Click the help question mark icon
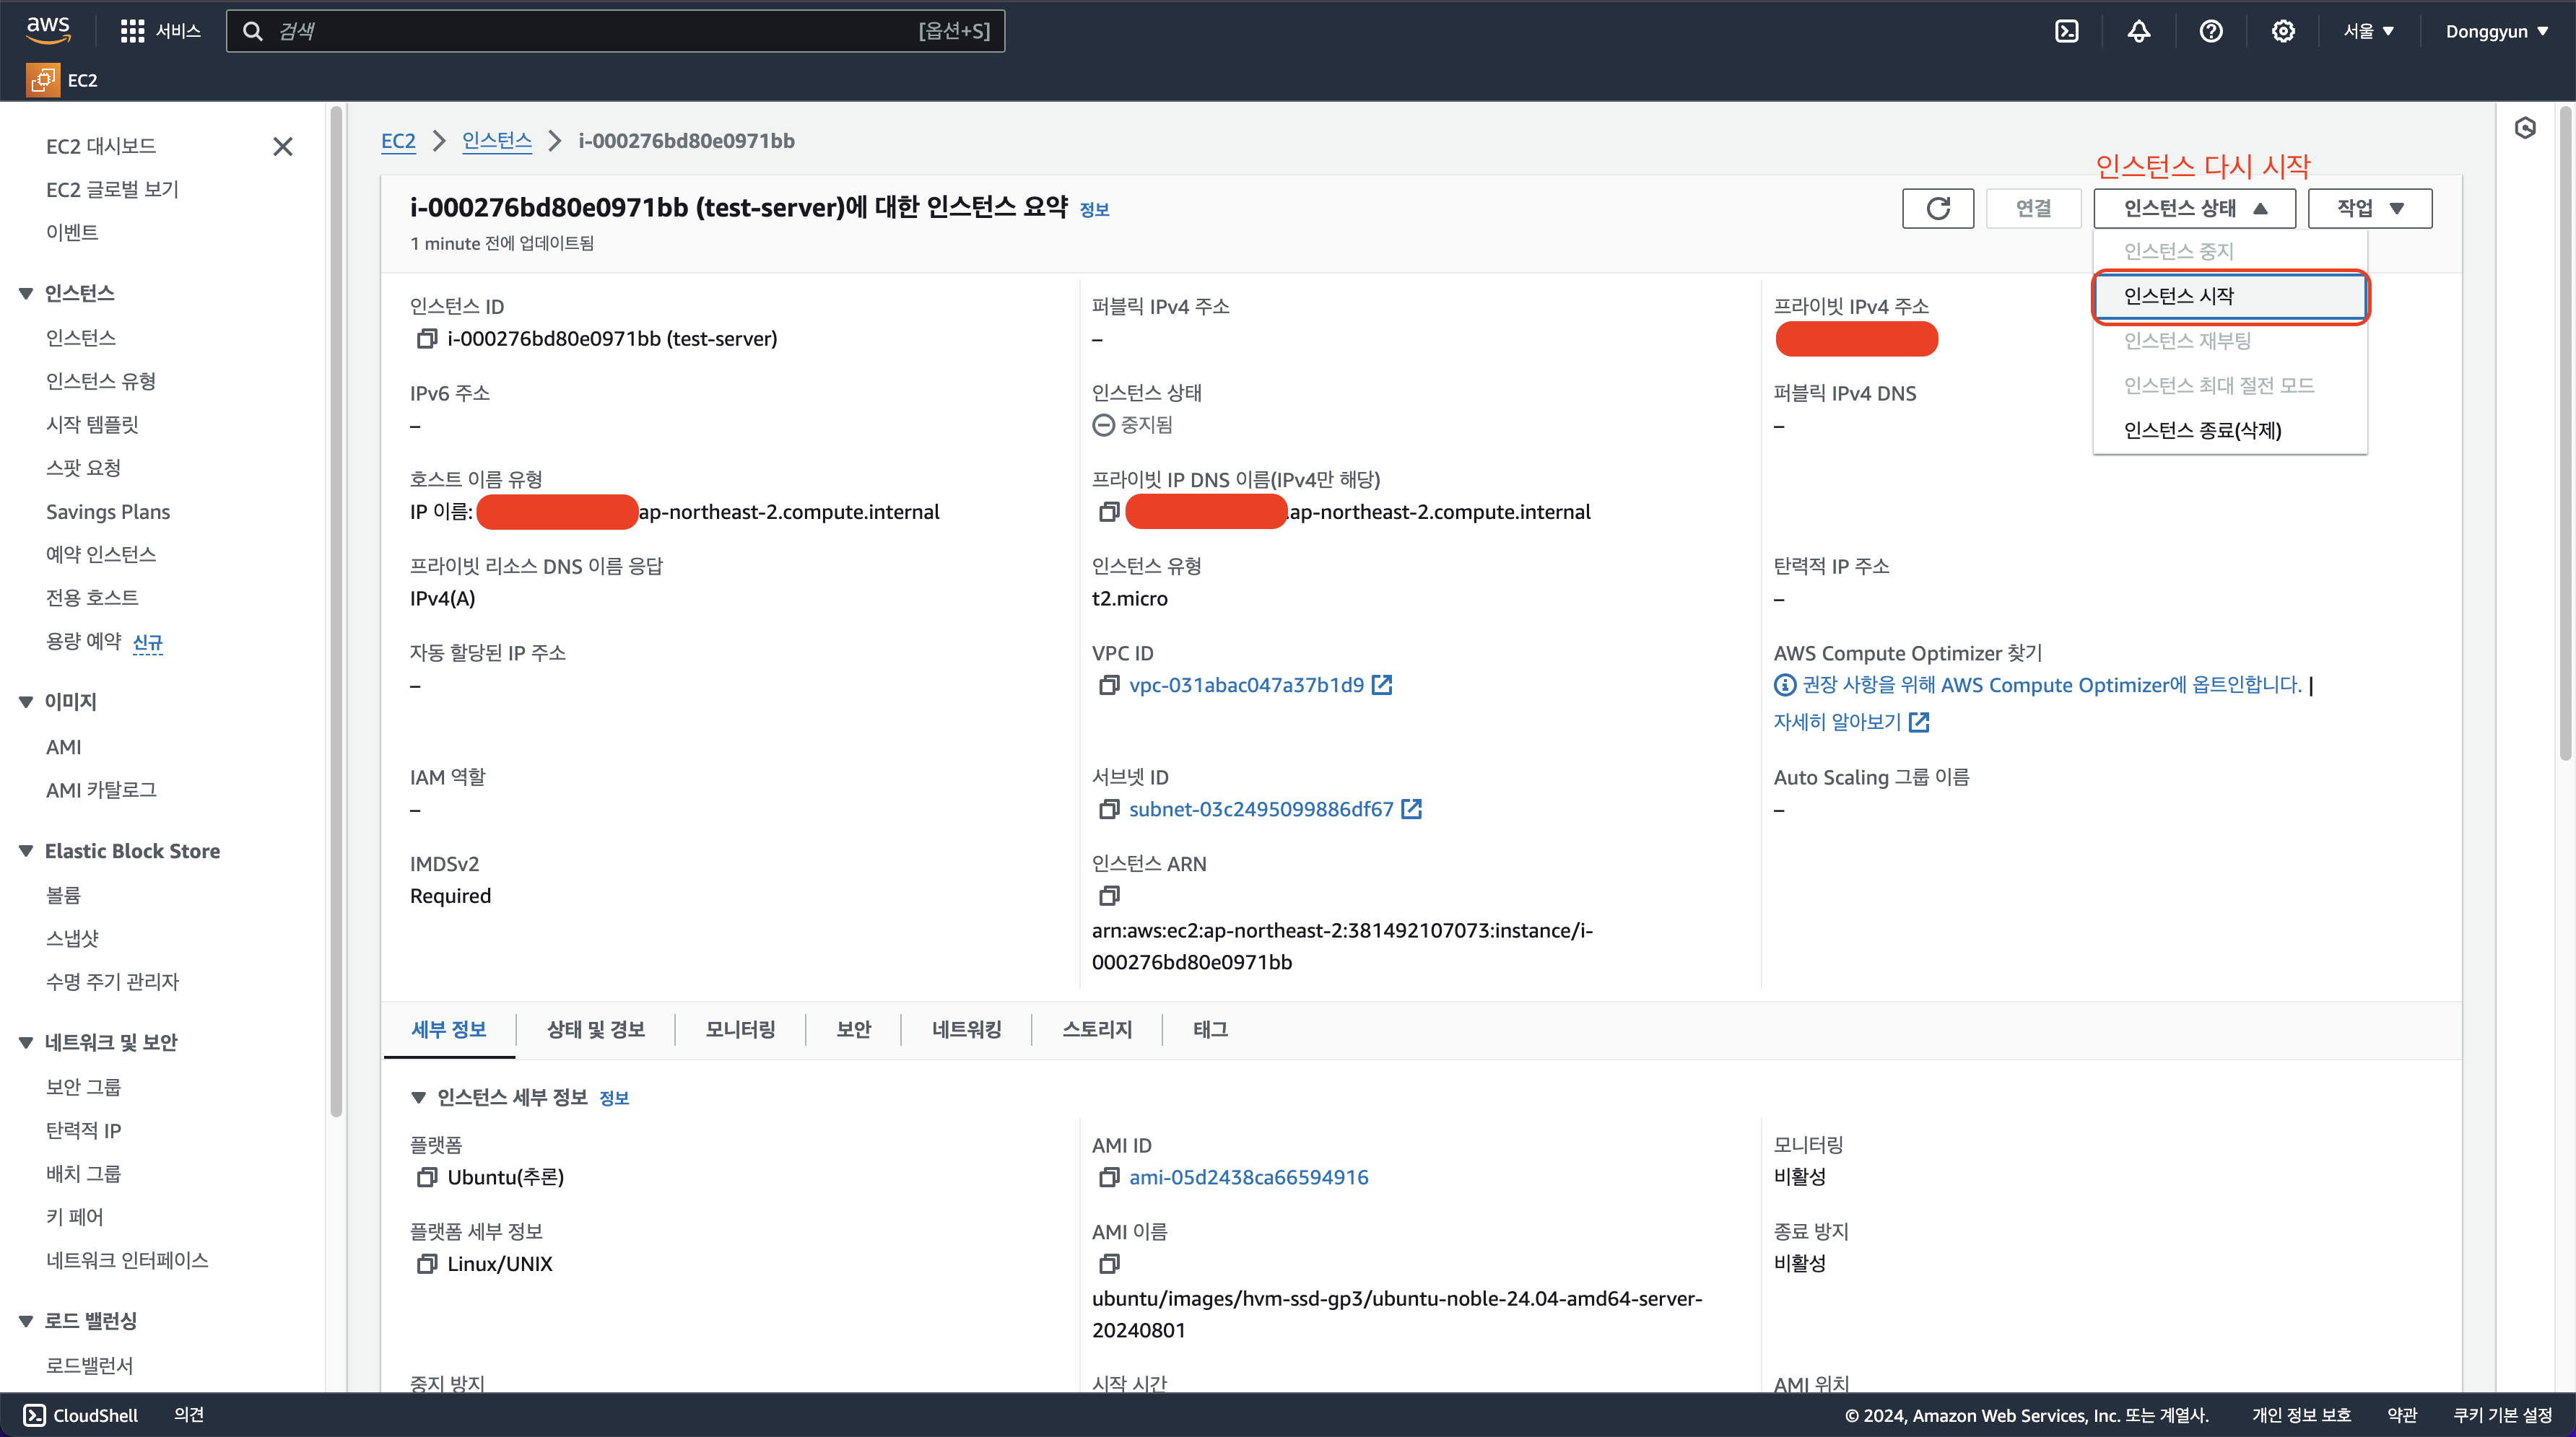 tap(2210, 31)
